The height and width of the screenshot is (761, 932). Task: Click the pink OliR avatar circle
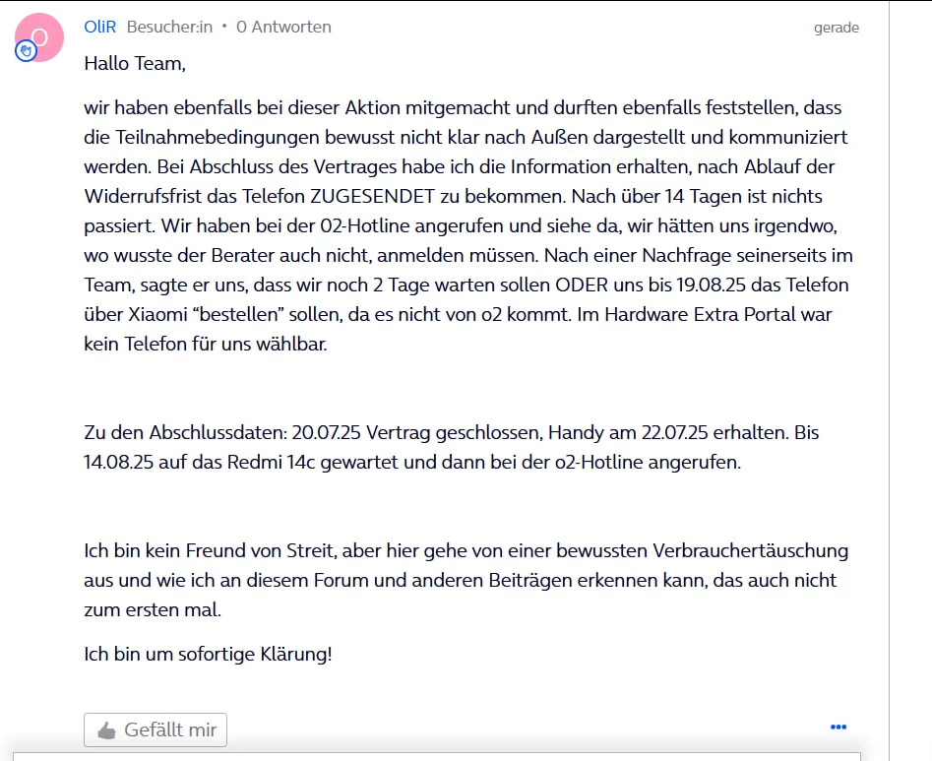(39, 36)
